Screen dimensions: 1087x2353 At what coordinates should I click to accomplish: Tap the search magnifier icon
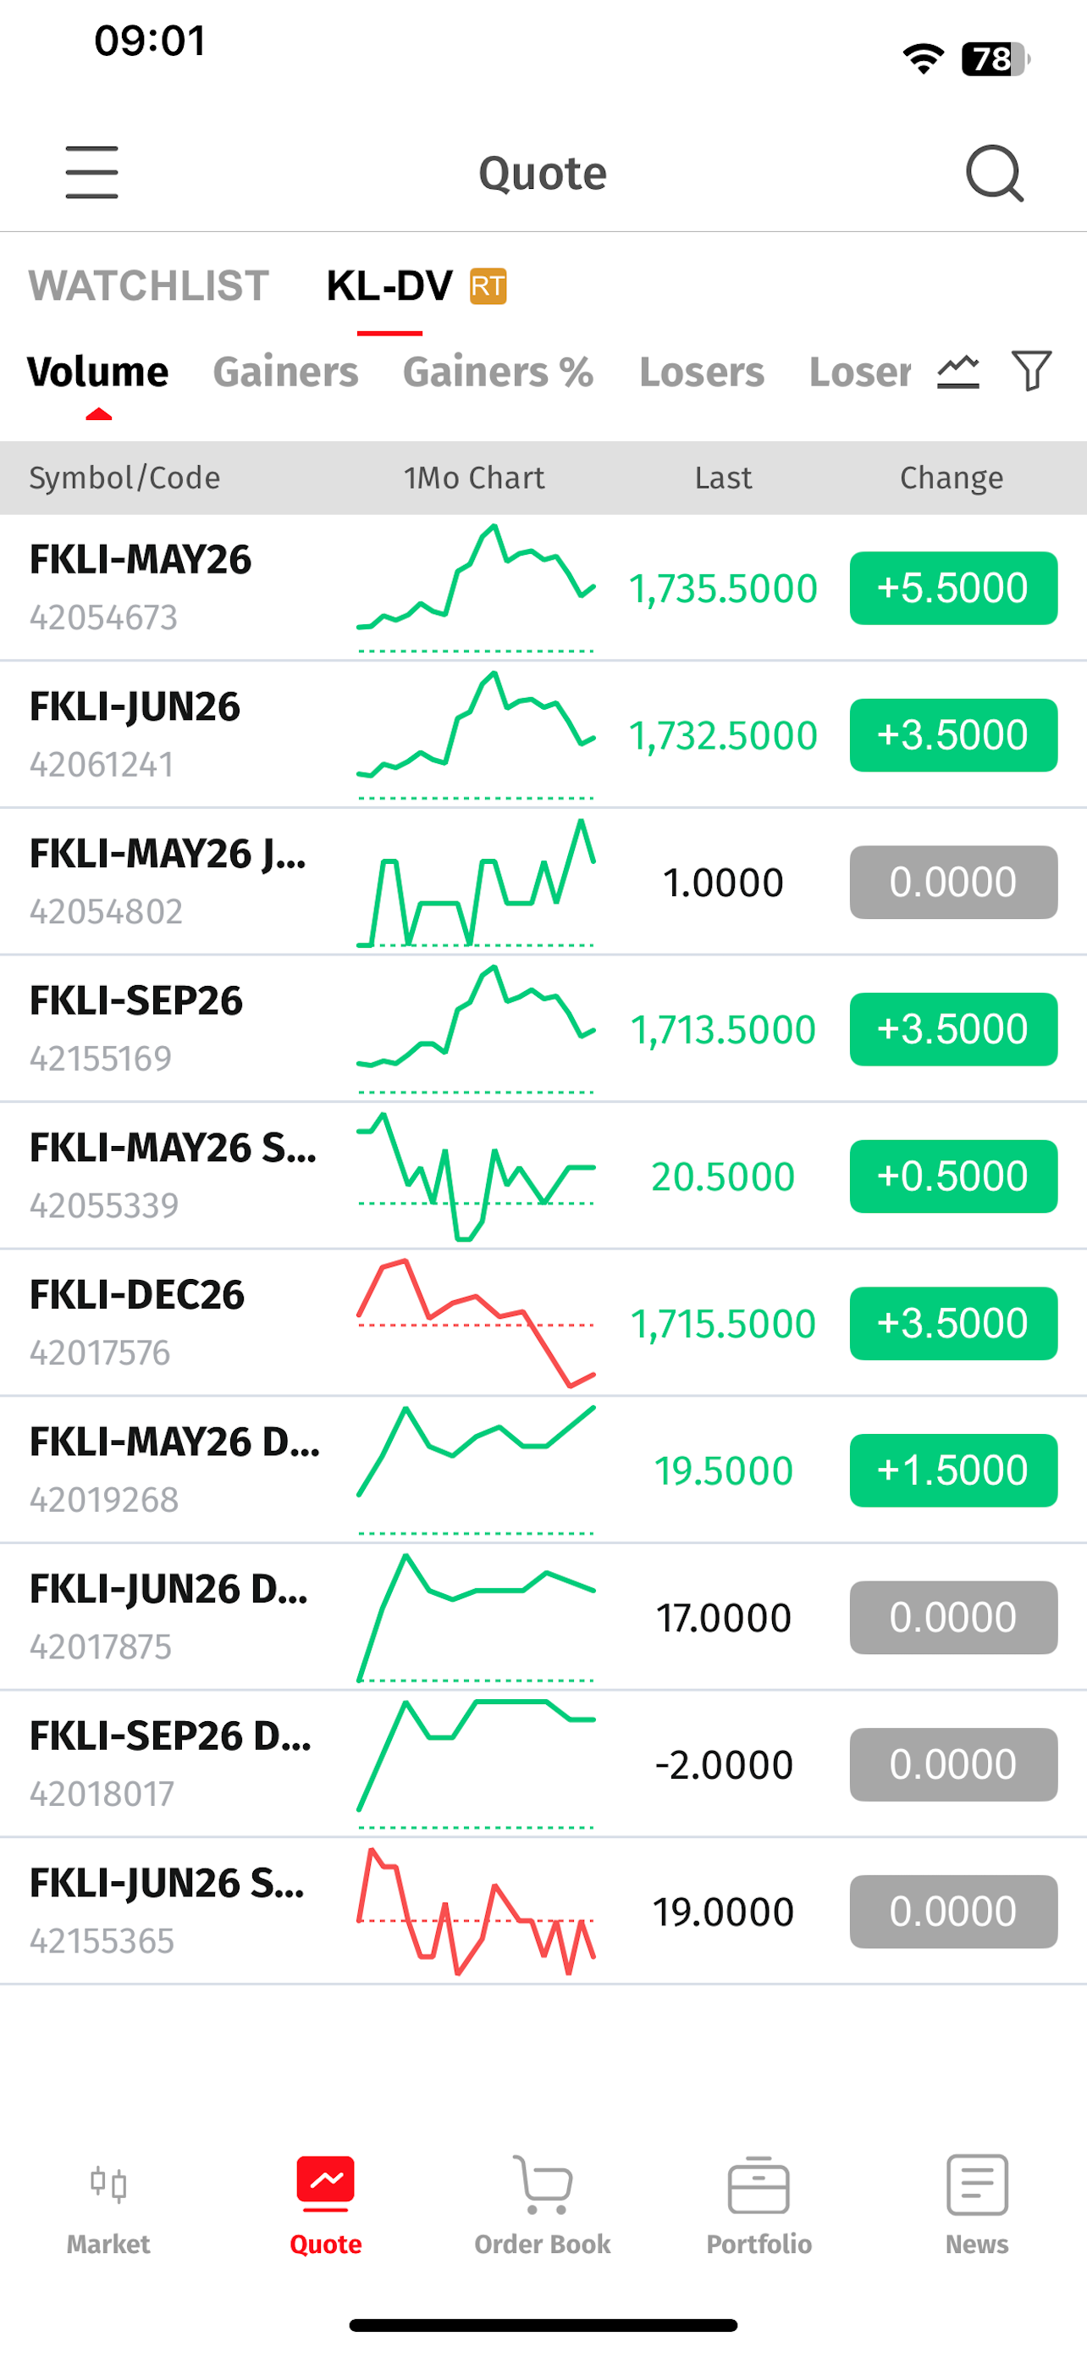coord(994,173)
